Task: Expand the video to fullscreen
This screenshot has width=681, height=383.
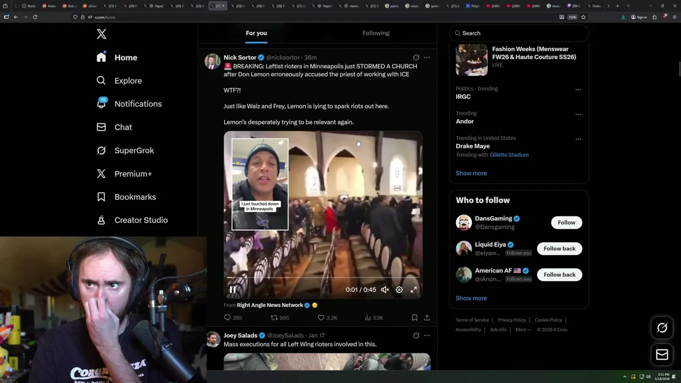Action: (x=413, y=290)
